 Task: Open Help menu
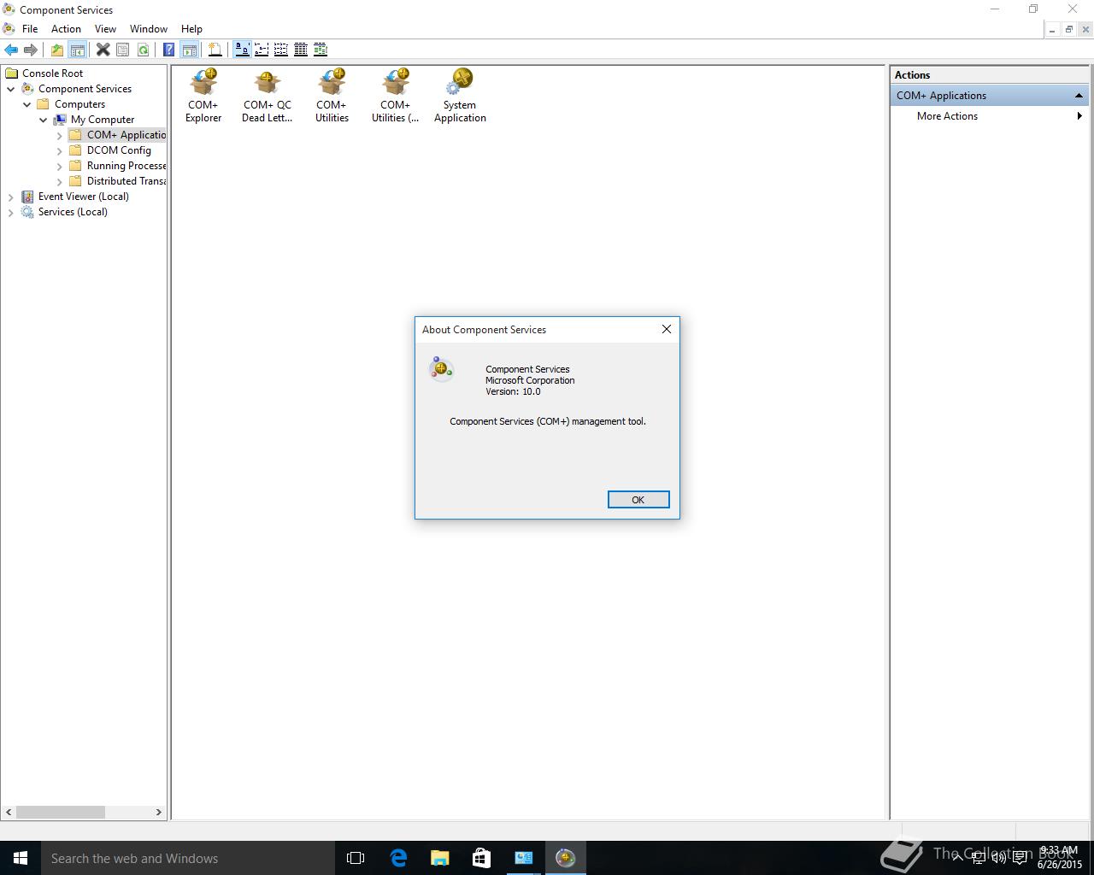point(191,28)
